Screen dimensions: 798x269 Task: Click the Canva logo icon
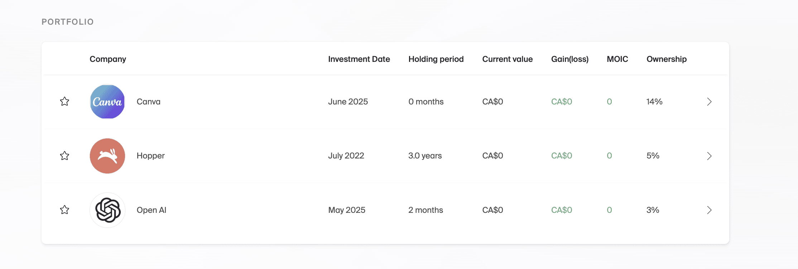point(107,102)
